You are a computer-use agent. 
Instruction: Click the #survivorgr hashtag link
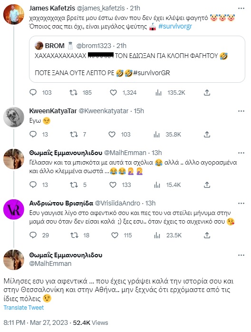point(175,27)
